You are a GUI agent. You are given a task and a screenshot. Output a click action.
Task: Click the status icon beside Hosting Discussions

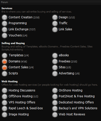[x=5, y=90]
